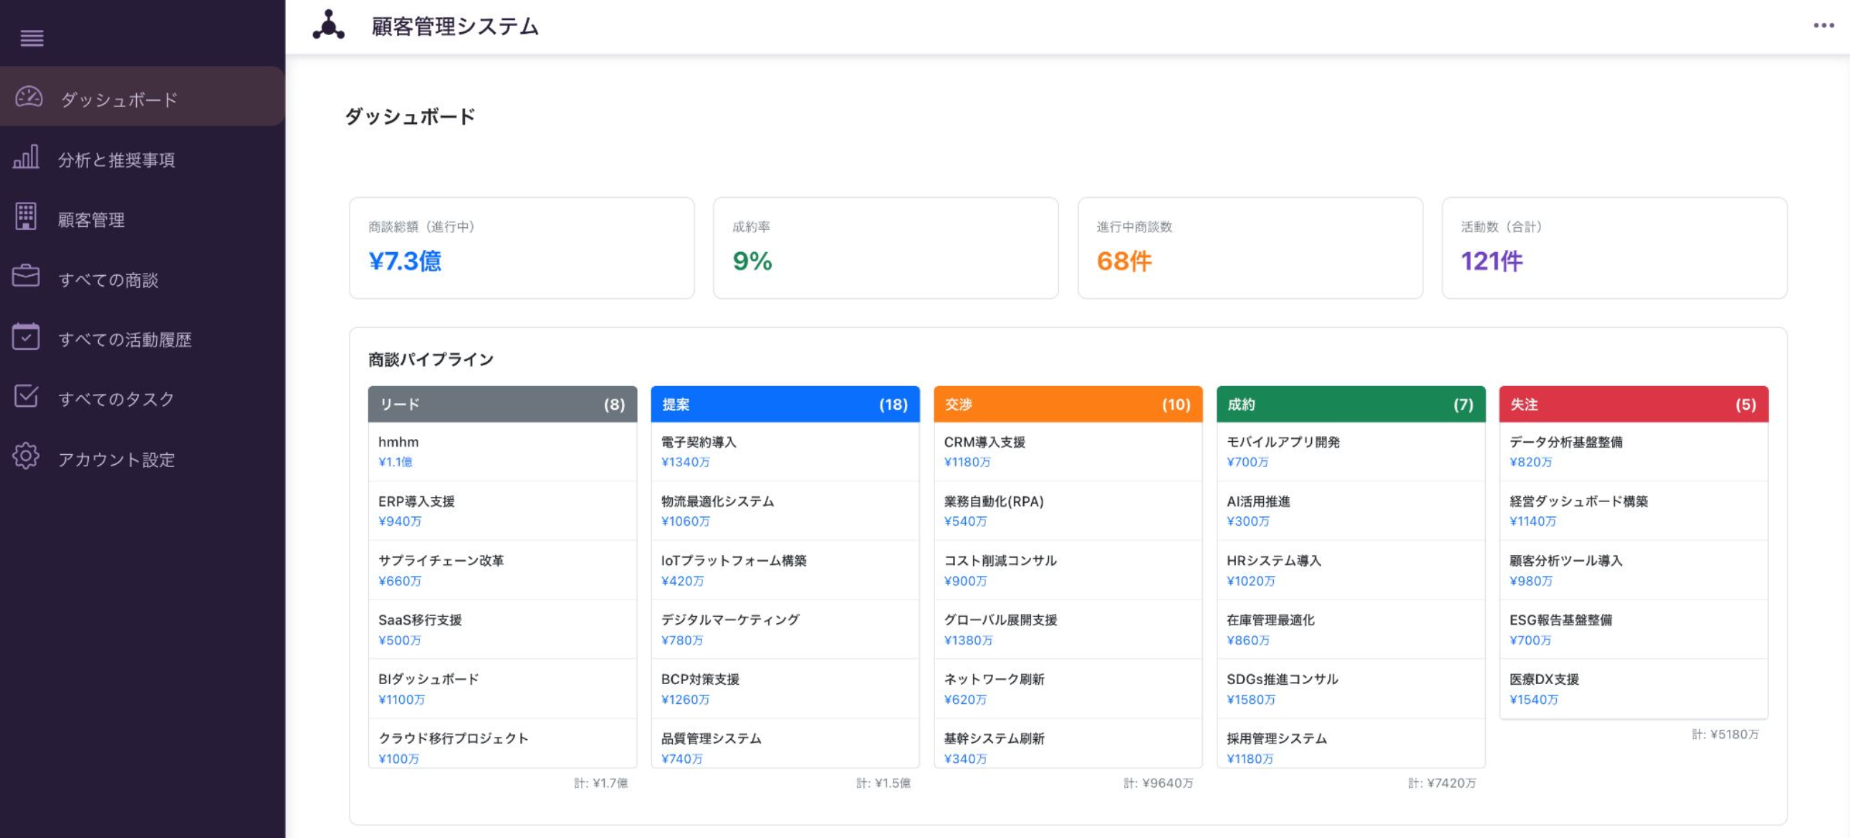Open the SaaS移行支援 deal

pyautogui.click(x=503, y=630)
